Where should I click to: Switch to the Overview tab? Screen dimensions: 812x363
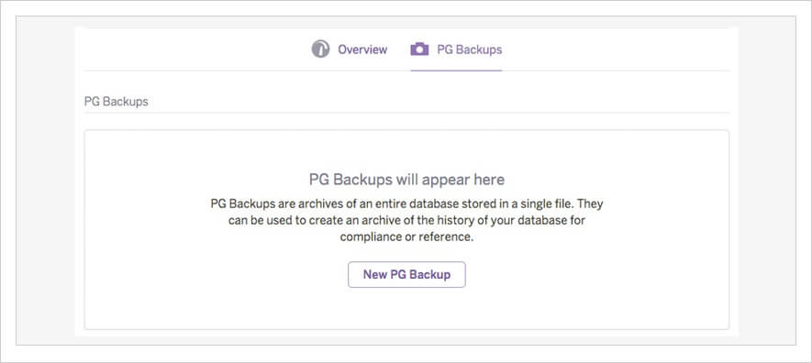(x=350, y=49)
